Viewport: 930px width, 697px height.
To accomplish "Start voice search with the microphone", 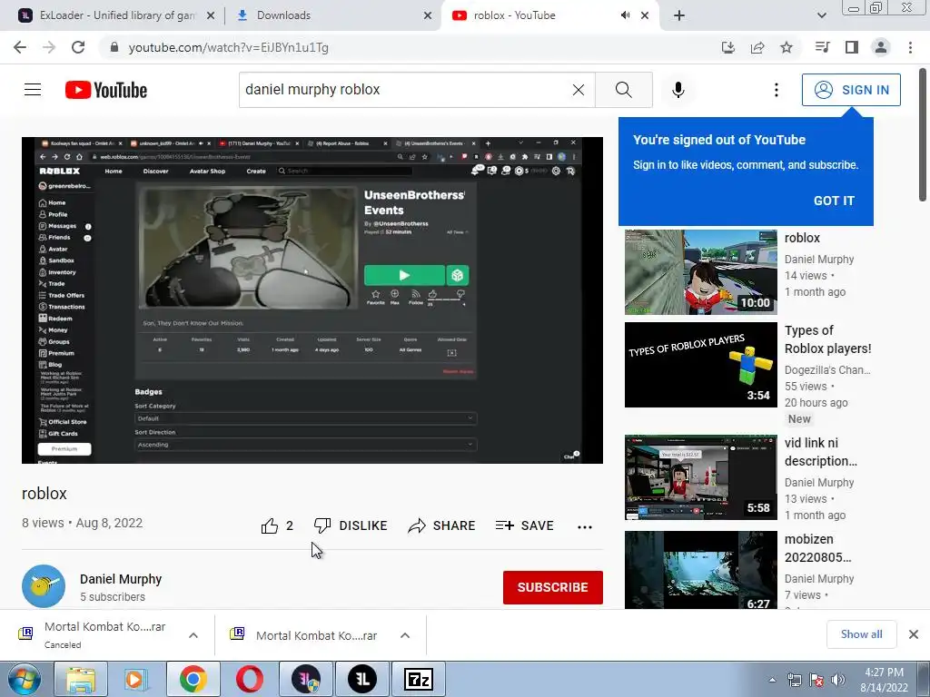I will [x=678, y=90].
